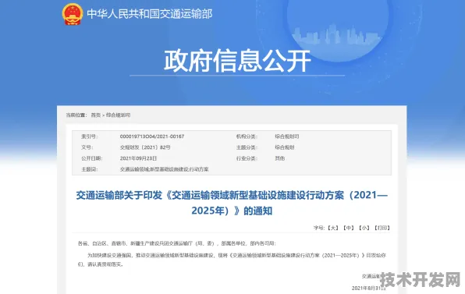465x294 pixels.
Task: Click the date 2021年8月31日 at bottom
Action: [x=368, y=288]
